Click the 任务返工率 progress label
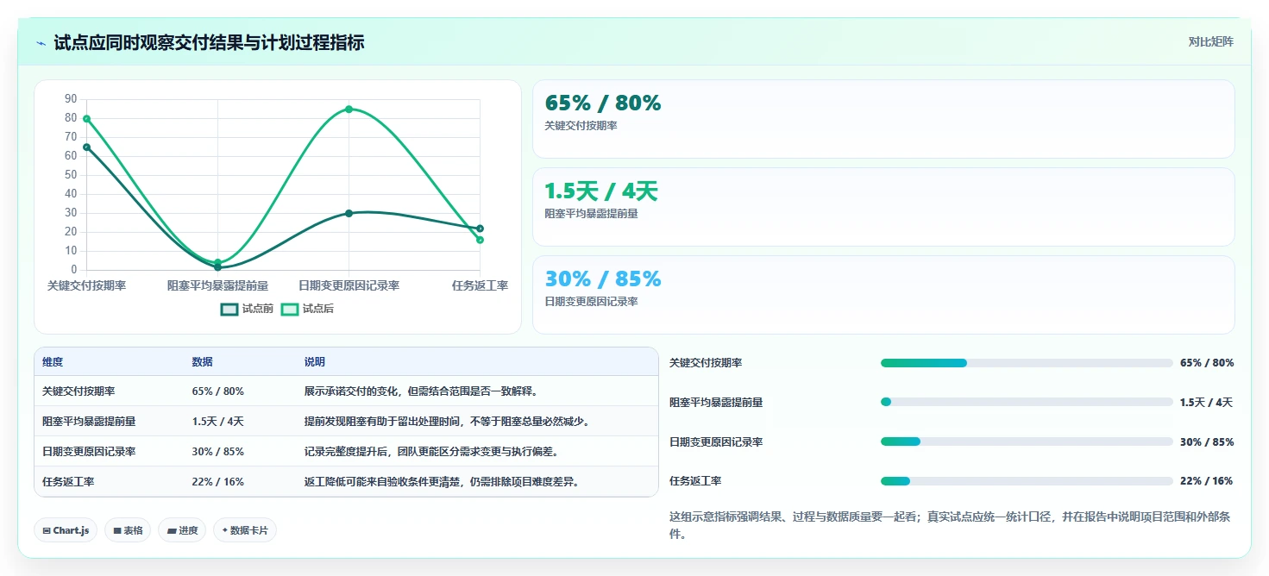The width and height of the screenshot is (1269, 576). [695, 481]
